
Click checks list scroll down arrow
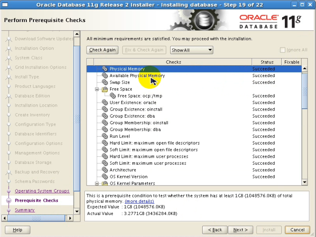305,182
